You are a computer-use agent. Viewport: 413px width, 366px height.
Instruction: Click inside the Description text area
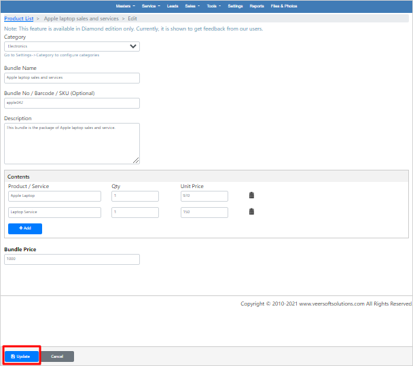coord(72,143)
